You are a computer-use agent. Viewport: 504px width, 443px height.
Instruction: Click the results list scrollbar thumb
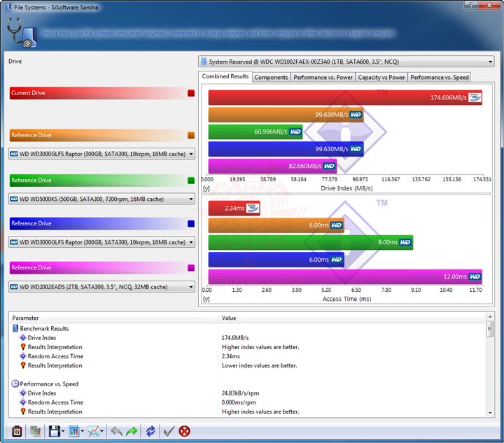point(490,329)
